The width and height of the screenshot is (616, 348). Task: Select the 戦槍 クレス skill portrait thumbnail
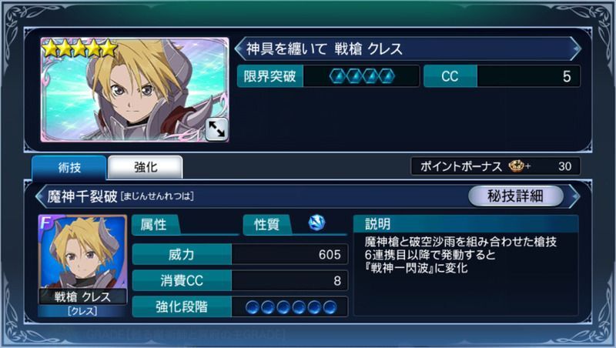click(x=82, y=266)
